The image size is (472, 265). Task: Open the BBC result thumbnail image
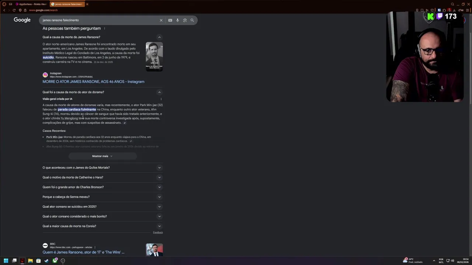[154, 250]
